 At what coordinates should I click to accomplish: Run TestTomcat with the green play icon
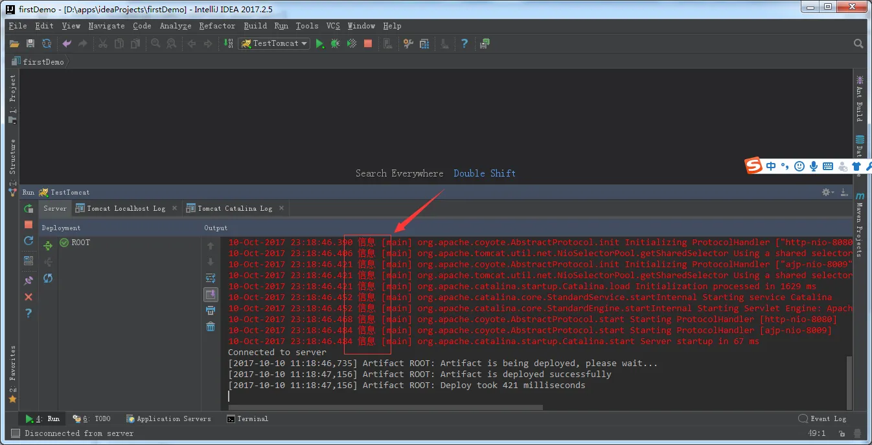(319, 43)
